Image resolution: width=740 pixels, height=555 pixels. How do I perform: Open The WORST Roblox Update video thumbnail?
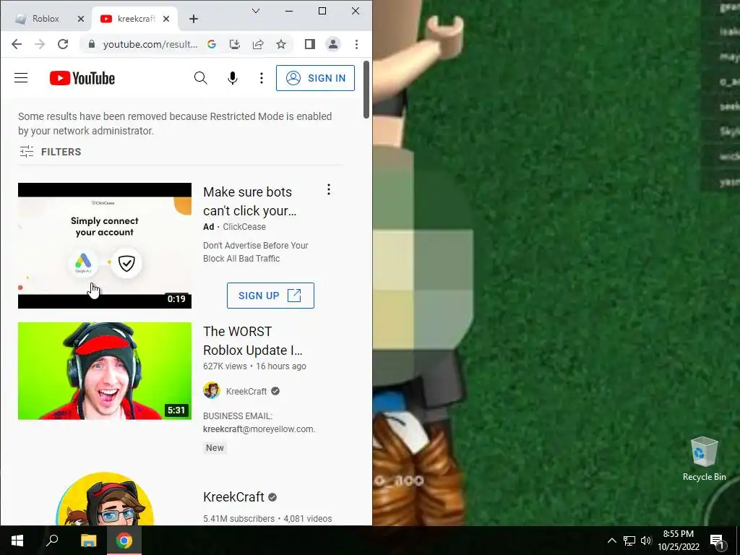click(x=105, y=371)
